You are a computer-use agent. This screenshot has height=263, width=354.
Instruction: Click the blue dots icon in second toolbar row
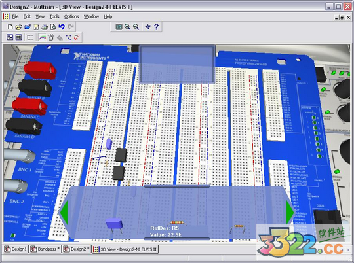coord(68,37)
